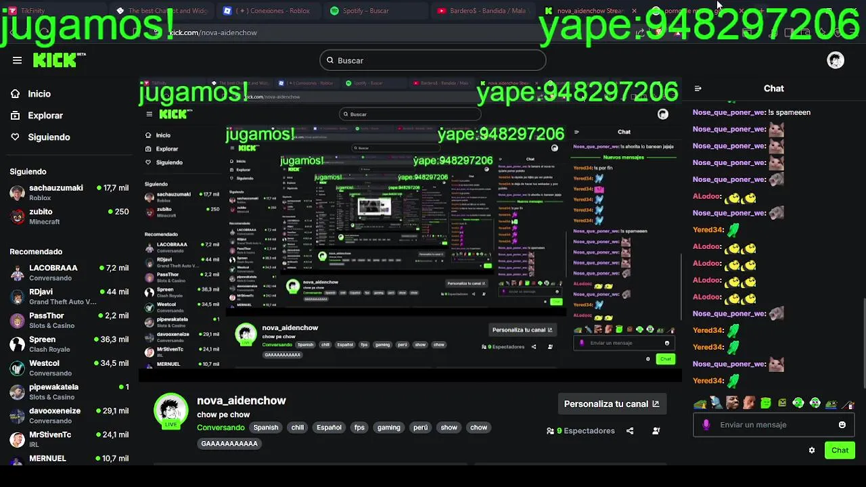Open MERNUEL channel row
Image resolution: width=866 pixels, height=487 pixels.
pos(69,459)
